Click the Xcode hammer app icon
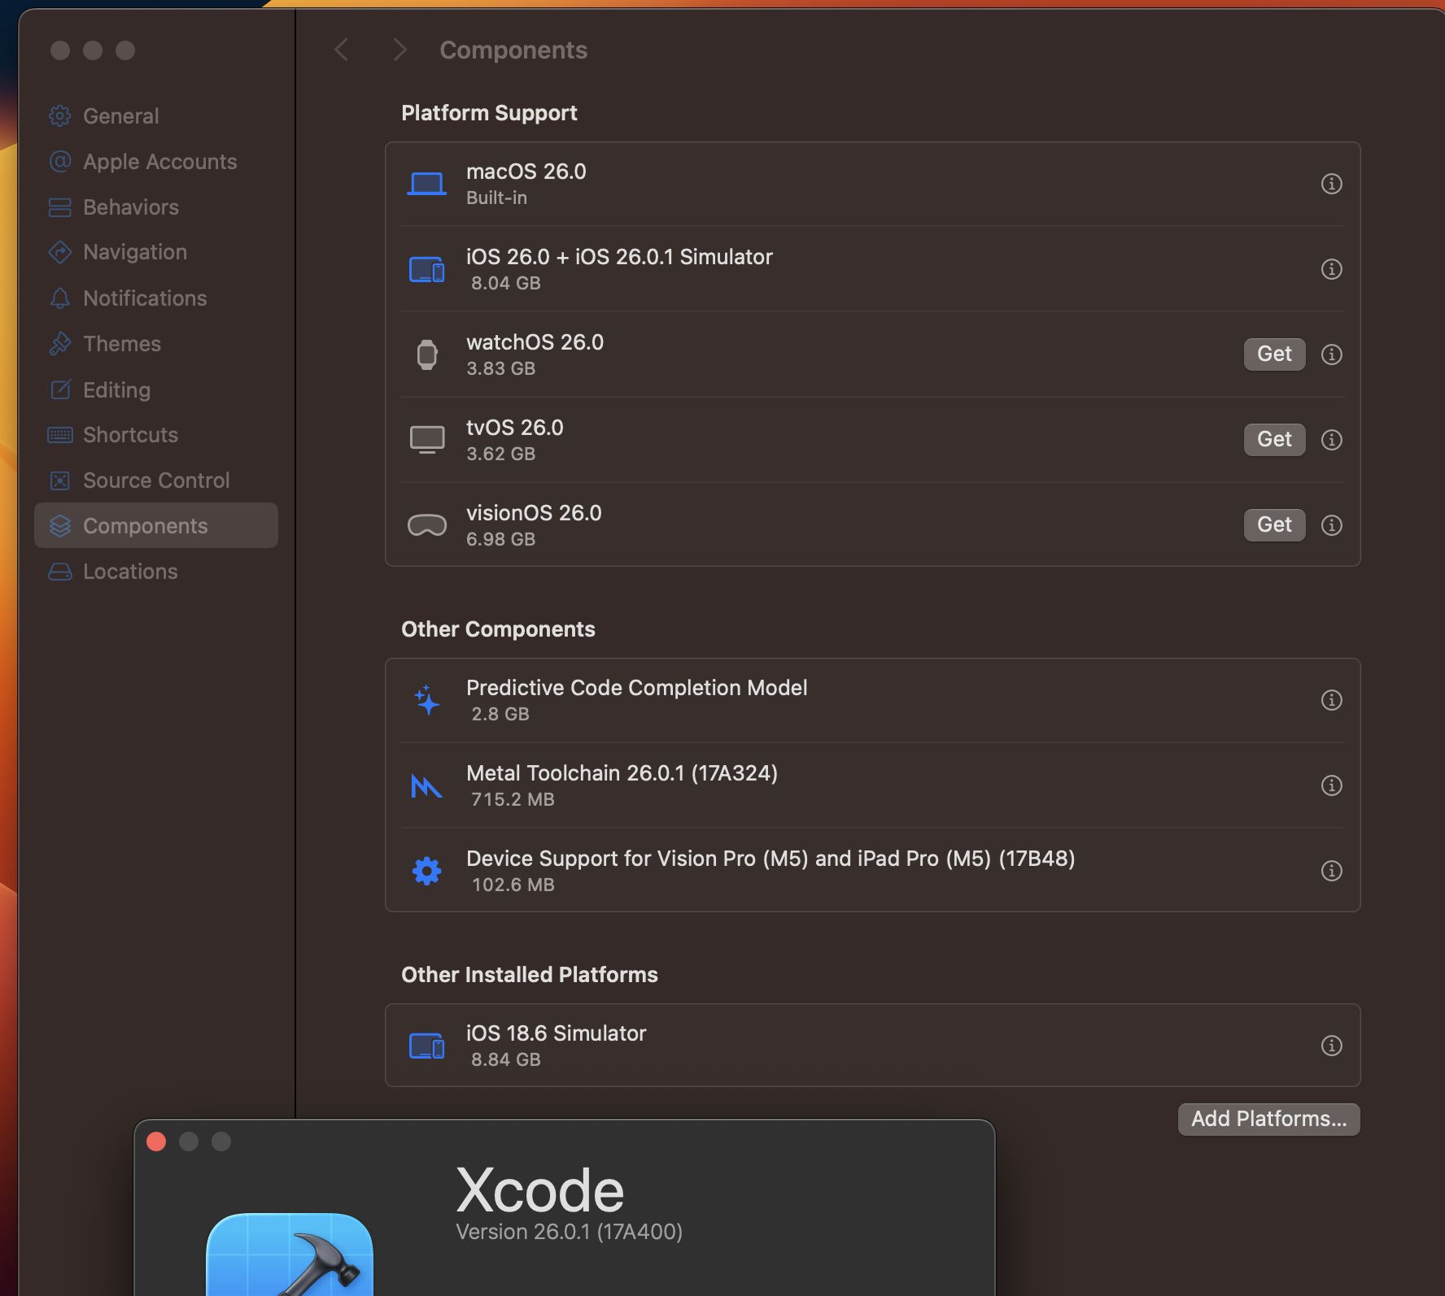The height and width of the screenshot is (1296, 1445). (290, 1256)
